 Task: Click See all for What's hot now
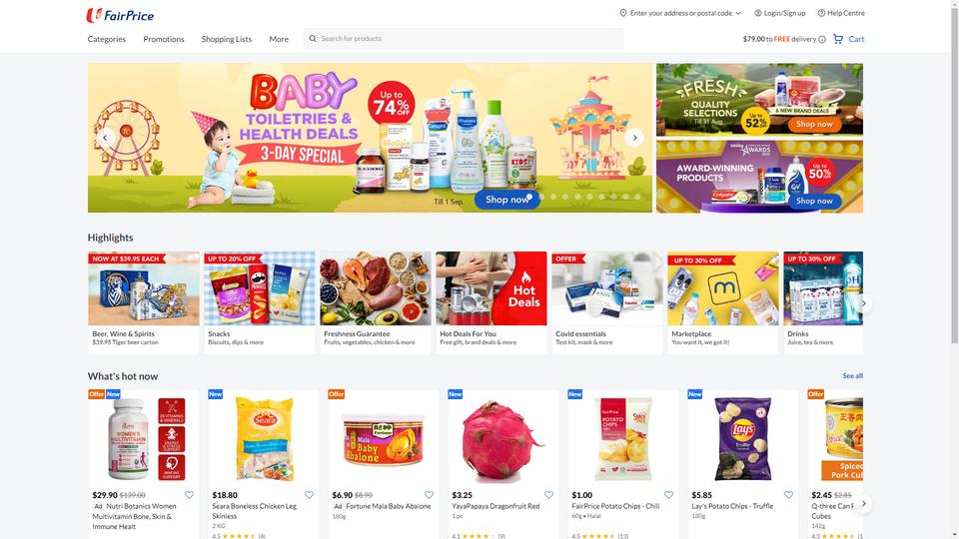[852, 376]
